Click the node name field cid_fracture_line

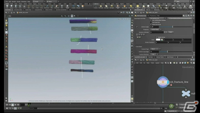tap(164, 16)
